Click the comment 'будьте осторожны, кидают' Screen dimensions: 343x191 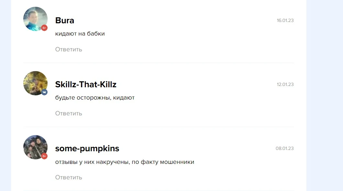[x=95, y=98]
